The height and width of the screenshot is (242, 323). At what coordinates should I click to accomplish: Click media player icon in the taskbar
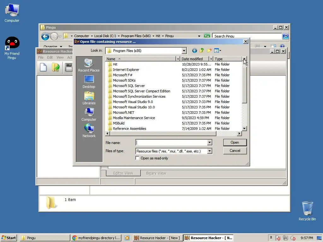tap(127, 238)
